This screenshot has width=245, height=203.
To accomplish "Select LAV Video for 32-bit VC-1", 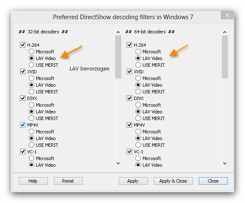I will click(31, 165).
